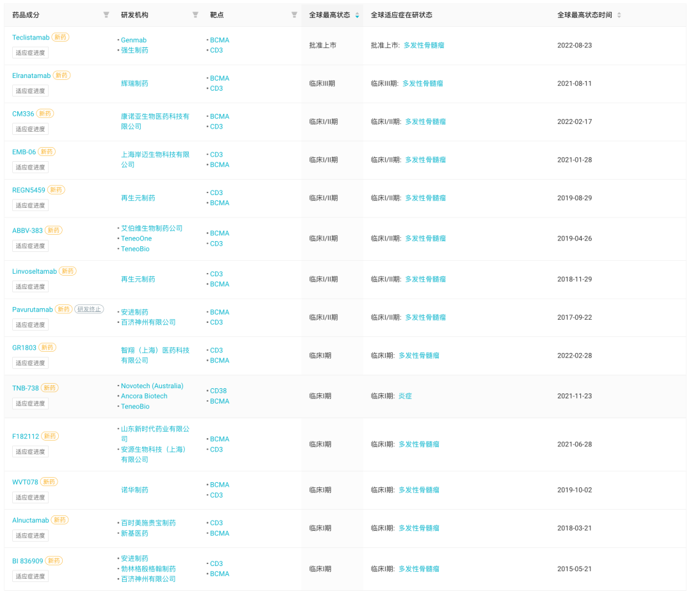
Task: Click 适应症进度 button under WVT078
Action: (31, 498)
